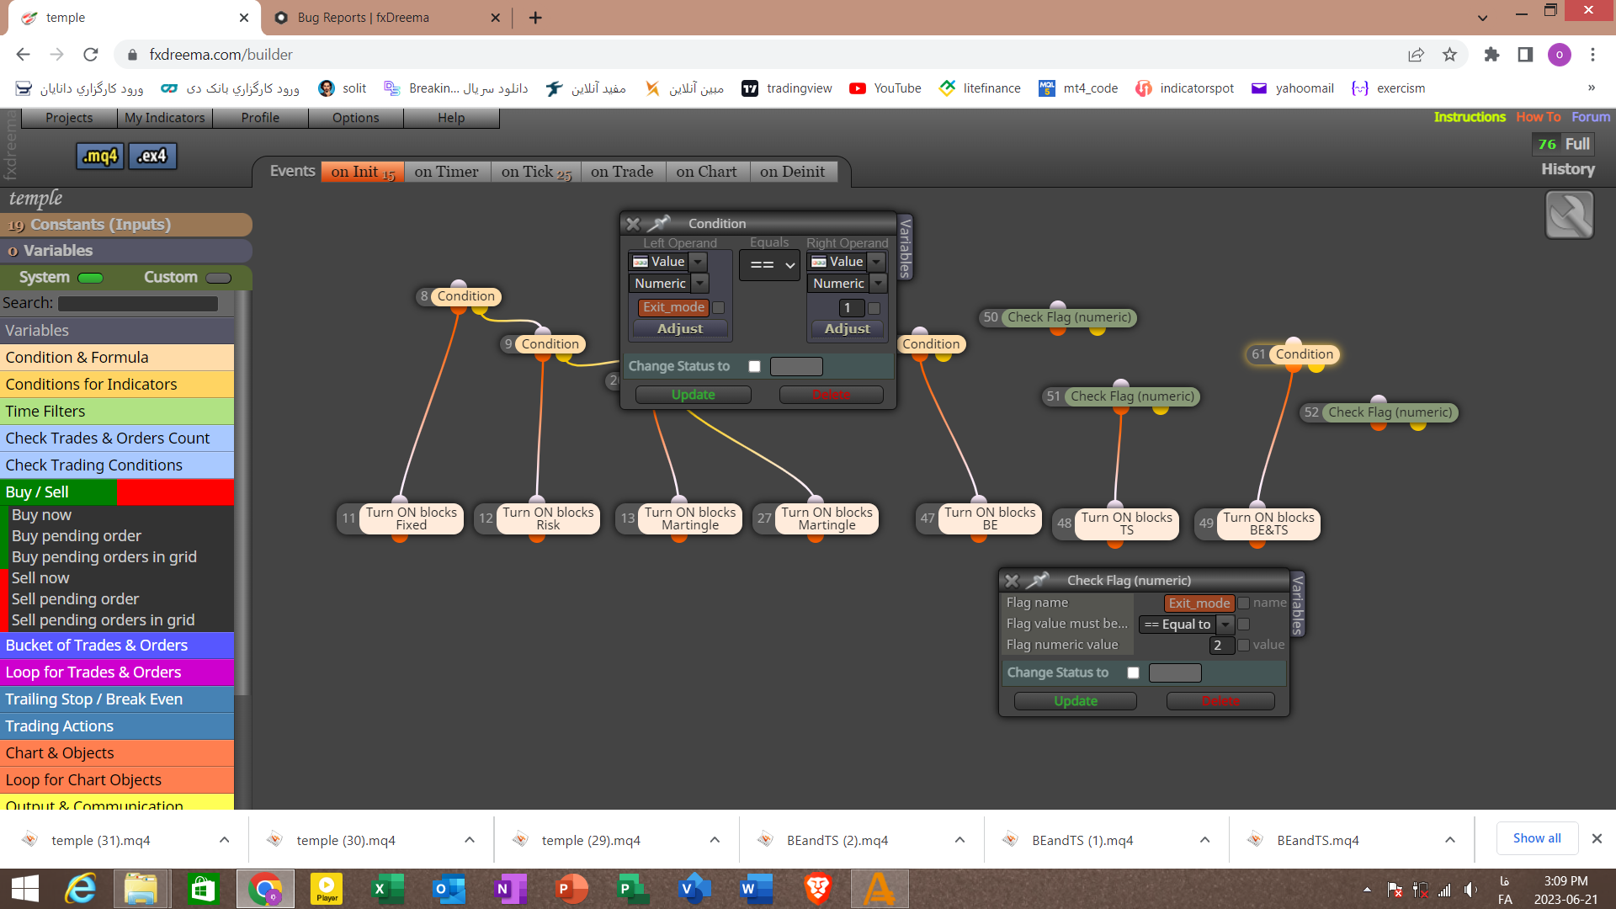Open File Explorer from the taskbar
The image size is (1616, 909).
[x=141, y=889]
